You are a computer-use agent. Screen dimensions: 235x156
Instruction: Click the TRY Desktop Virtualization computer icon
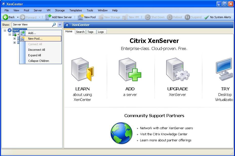pyautogui.click(x=224, y=69)
